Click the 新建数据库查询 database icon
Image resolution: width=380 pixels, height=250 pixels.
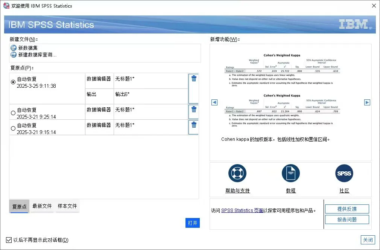pos(14,55)
